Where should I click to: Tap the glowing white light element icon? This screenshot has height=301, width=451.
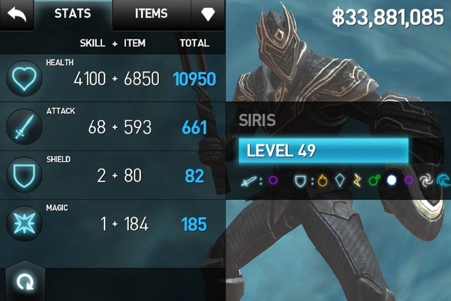391,180
